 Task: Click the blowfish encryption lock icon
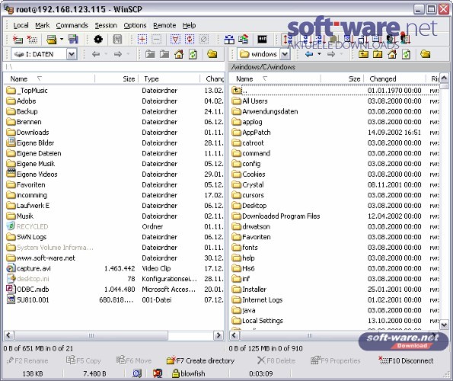pyautogui.click(x=175, y=373)
